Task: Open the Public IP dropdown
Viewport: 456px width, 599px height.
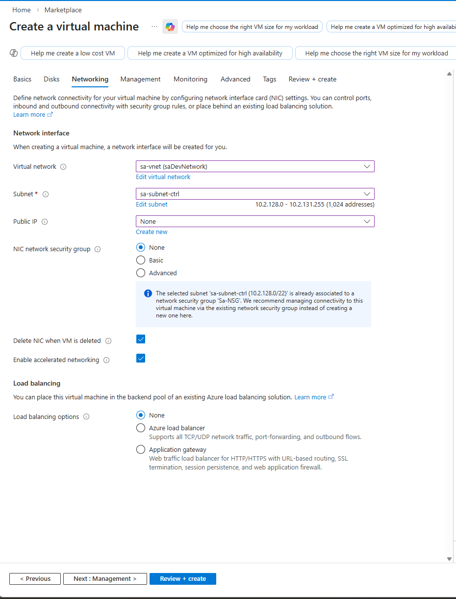Action: click(255, 221)
